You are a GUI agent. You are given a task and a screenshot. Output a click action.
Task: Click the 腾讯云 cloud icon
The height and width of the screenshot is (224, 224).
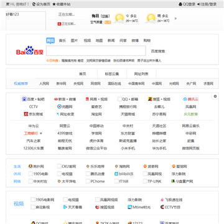click(x=185, y=99)
